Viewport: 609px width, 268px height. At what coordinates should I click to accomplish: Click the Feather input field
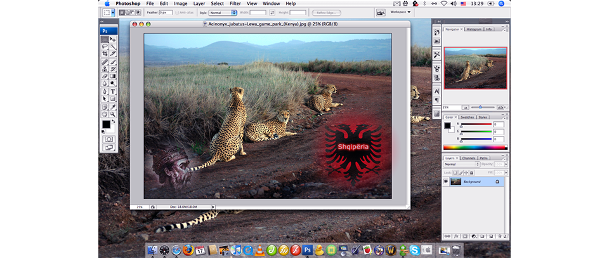point(166,13)
